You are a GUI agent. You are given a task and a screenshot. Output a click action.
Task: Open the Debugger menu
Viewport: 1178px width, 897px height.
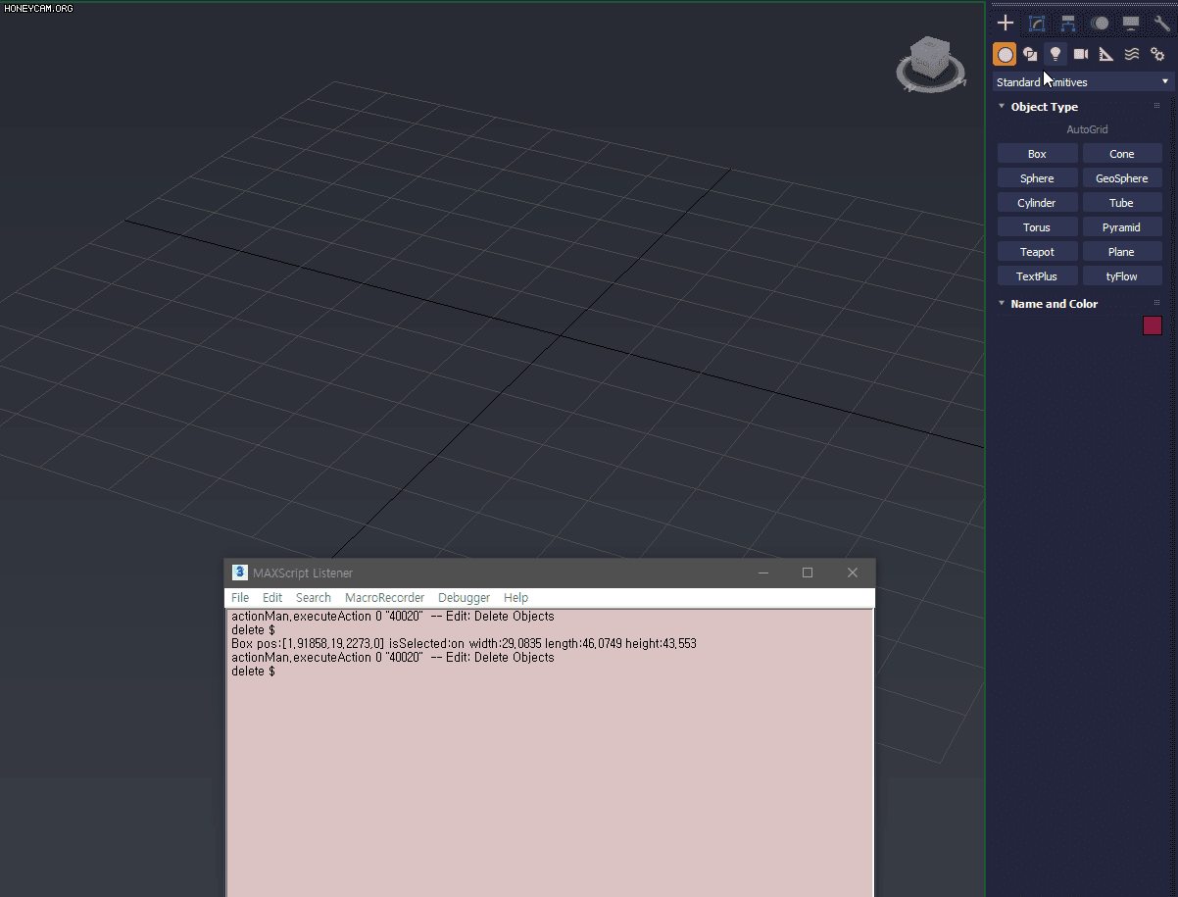coord(464,597)
